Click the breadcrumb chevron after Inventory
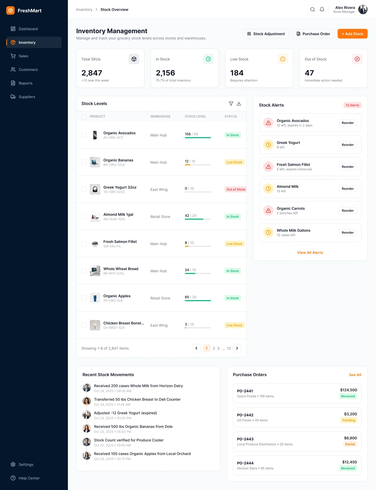The width and height of the screenshot is (376, 490). tap(97, 9)
